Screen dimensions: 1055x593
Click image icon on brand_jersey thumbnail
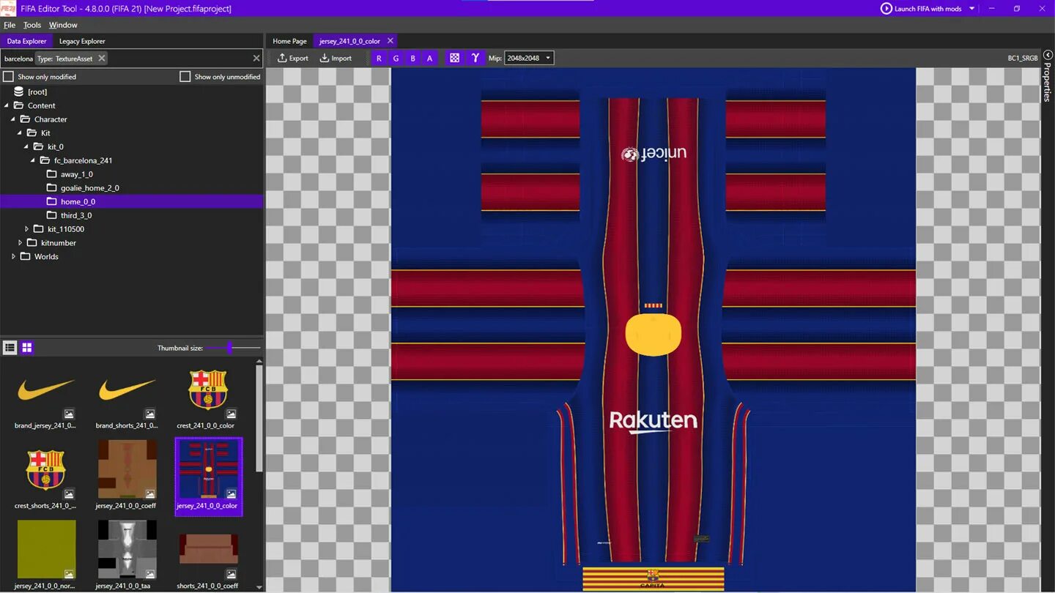click(69, 414)
